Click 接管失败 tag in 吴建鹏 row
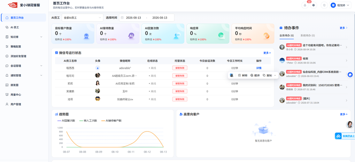355x162 pixels. (x=180, y=91)
